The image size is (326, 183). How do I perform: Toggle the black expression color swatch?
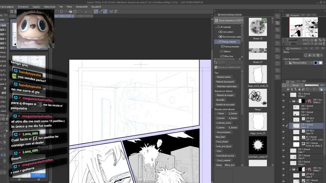(316, 63)
